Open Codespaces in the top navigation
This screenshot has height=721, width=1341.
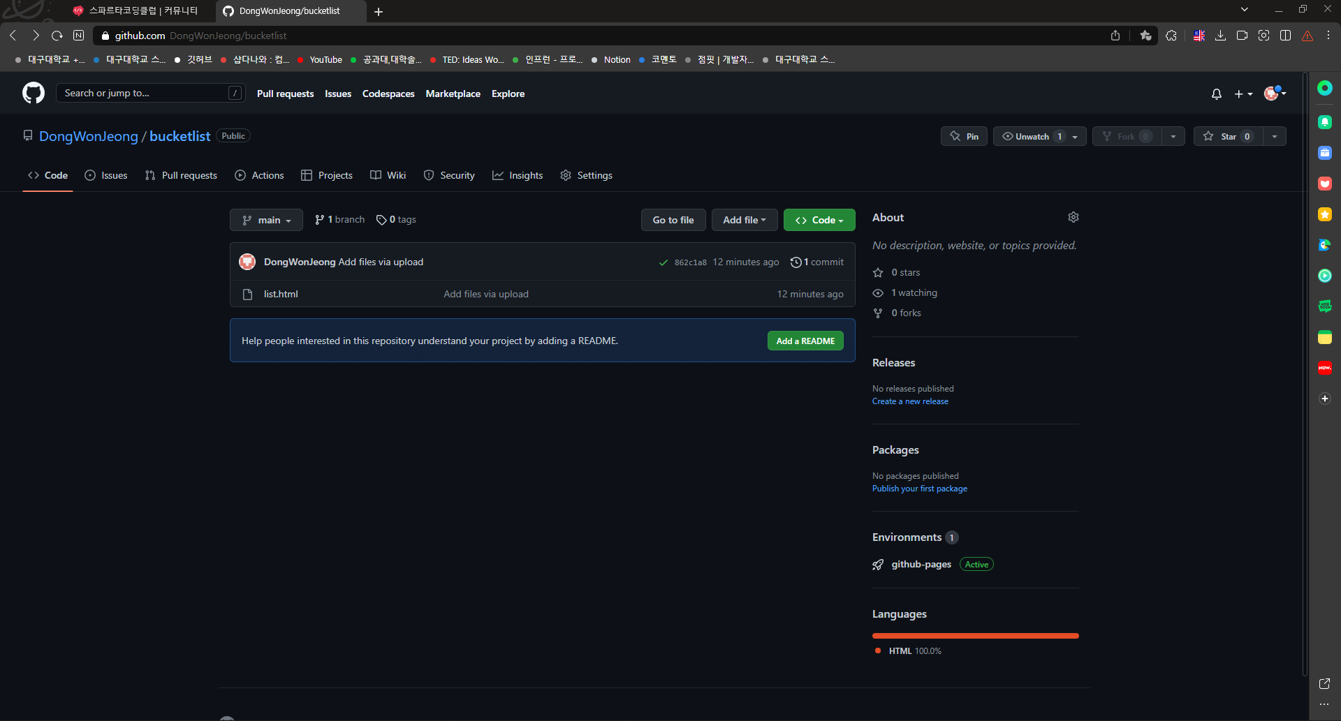[388, 94]
